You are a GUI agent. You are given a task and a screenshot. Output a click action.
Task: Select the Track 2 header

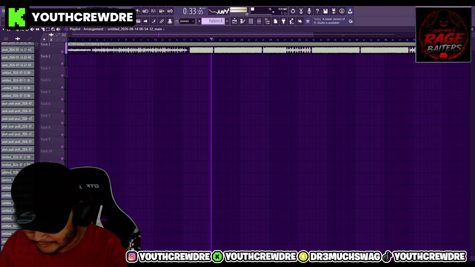52,60
